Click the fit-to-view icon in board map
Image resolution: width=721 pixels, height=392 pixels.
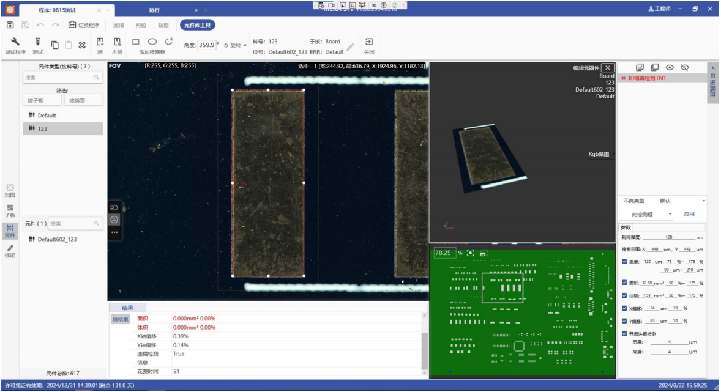tap(471, 253)
